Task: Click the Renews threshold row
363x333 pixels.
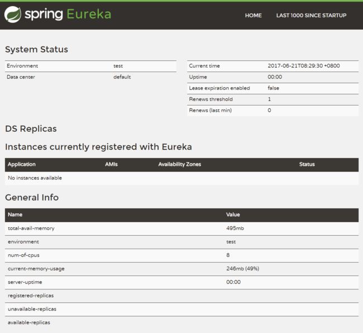Action: [x=273, y=99]
